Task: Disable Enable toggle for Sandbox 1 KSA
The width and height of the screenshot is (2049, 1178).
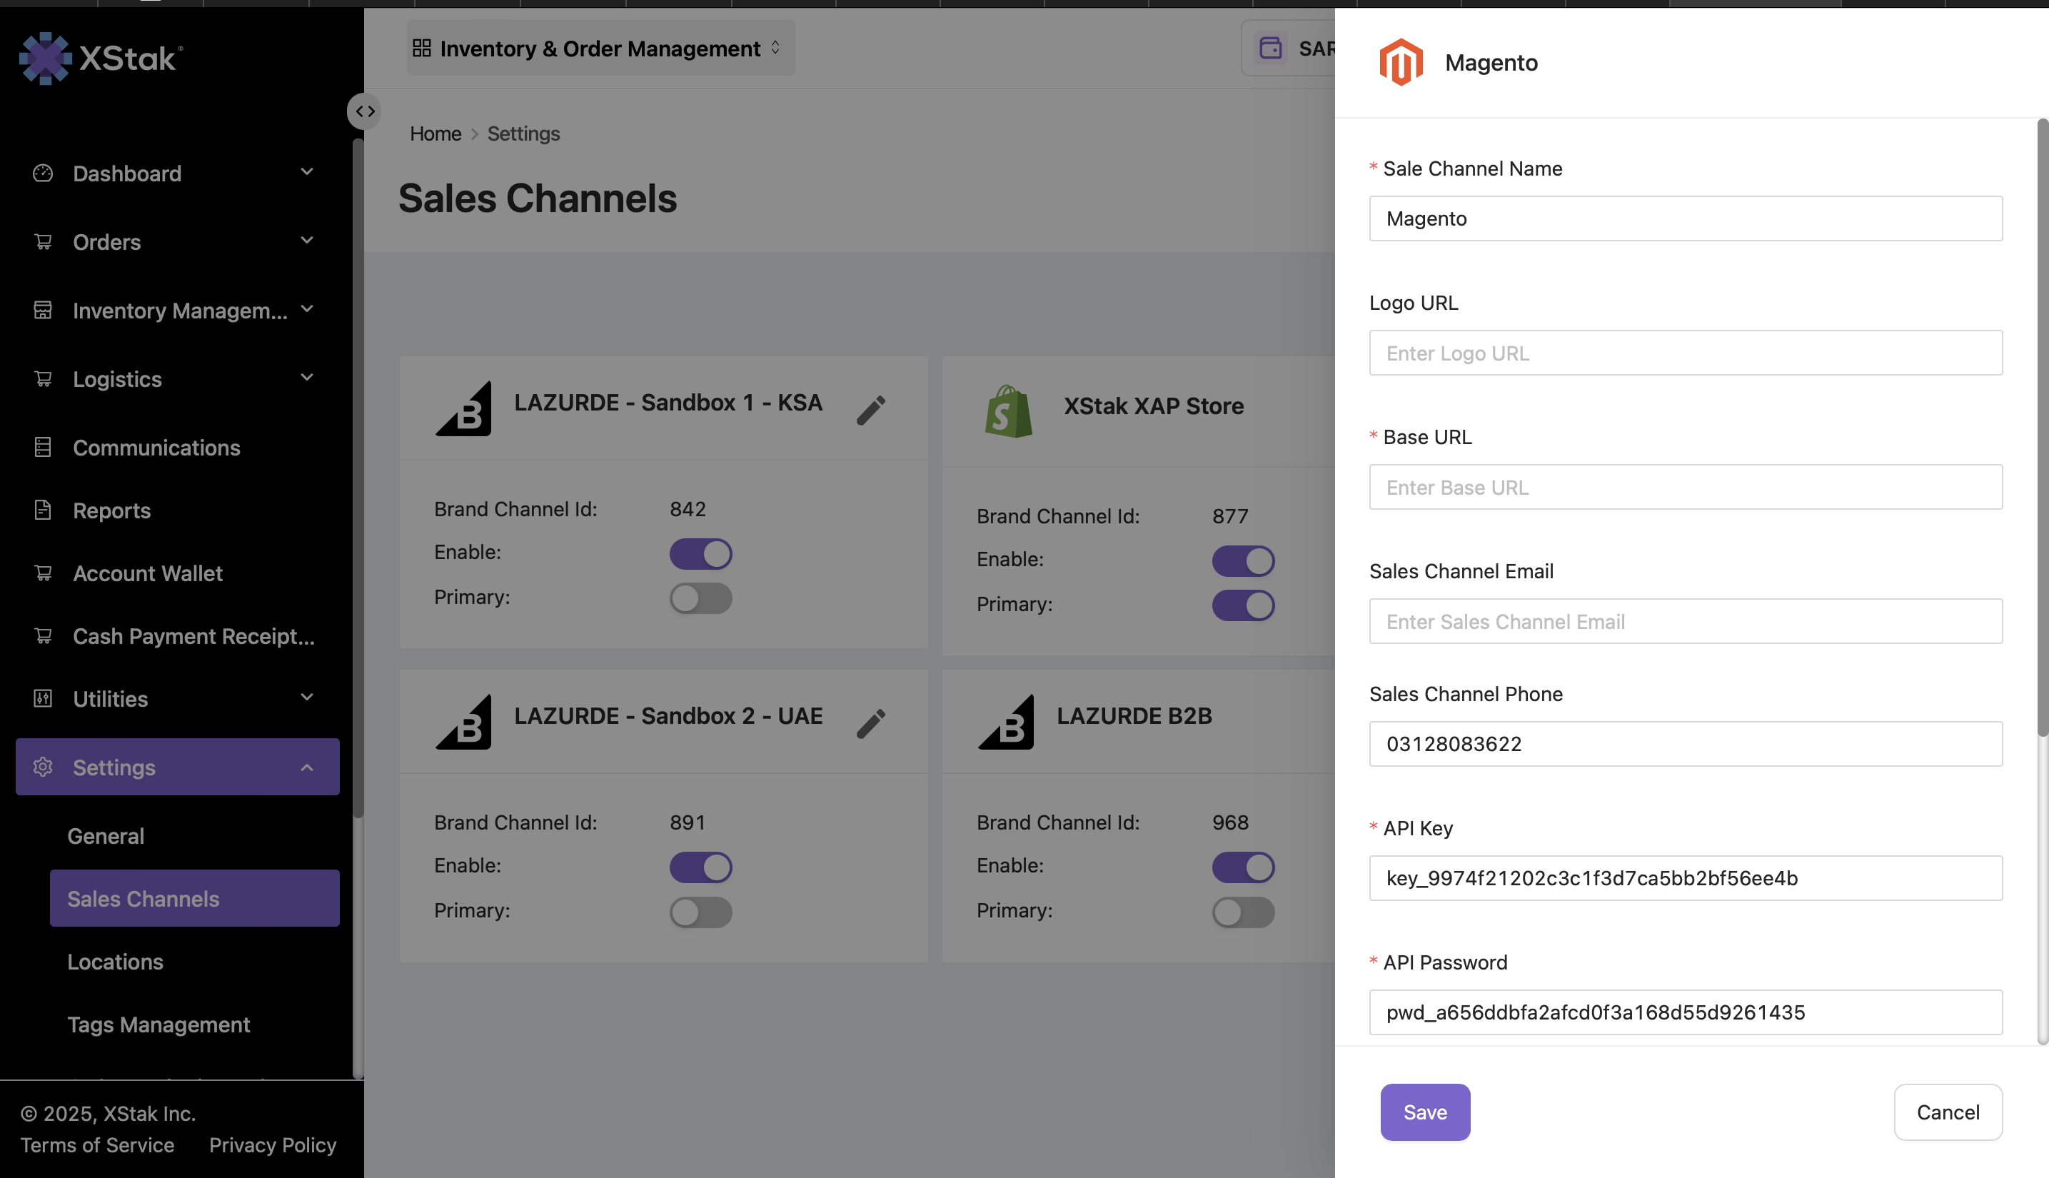Action: [700, 554]
